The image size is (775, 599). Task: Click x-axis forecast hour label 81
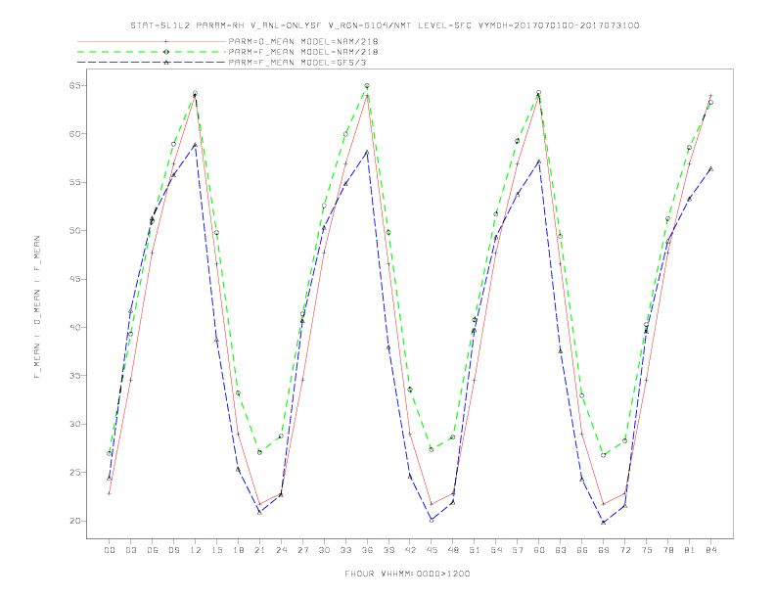(690, 550)
